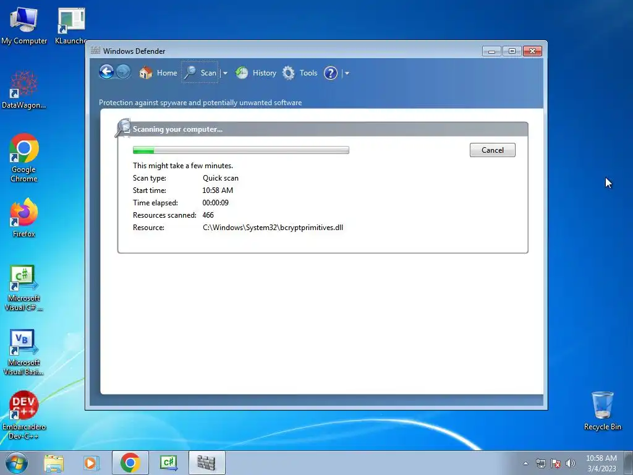Click the Tools gear icon

point(288,73)
